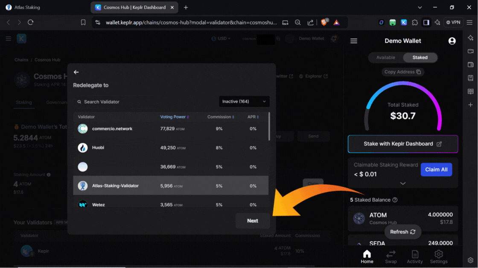Expand the Claimable Staking Reward chevron

click(x=402, y=183)
